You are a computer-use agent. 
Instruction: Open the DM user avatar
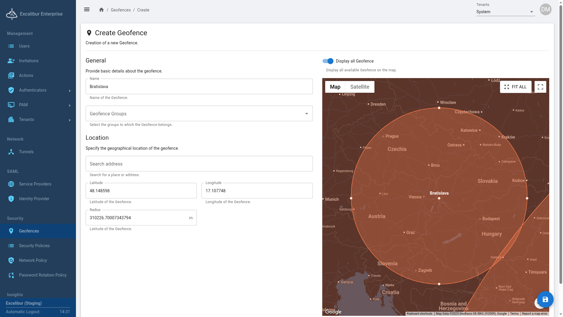[x=545, y=10]
